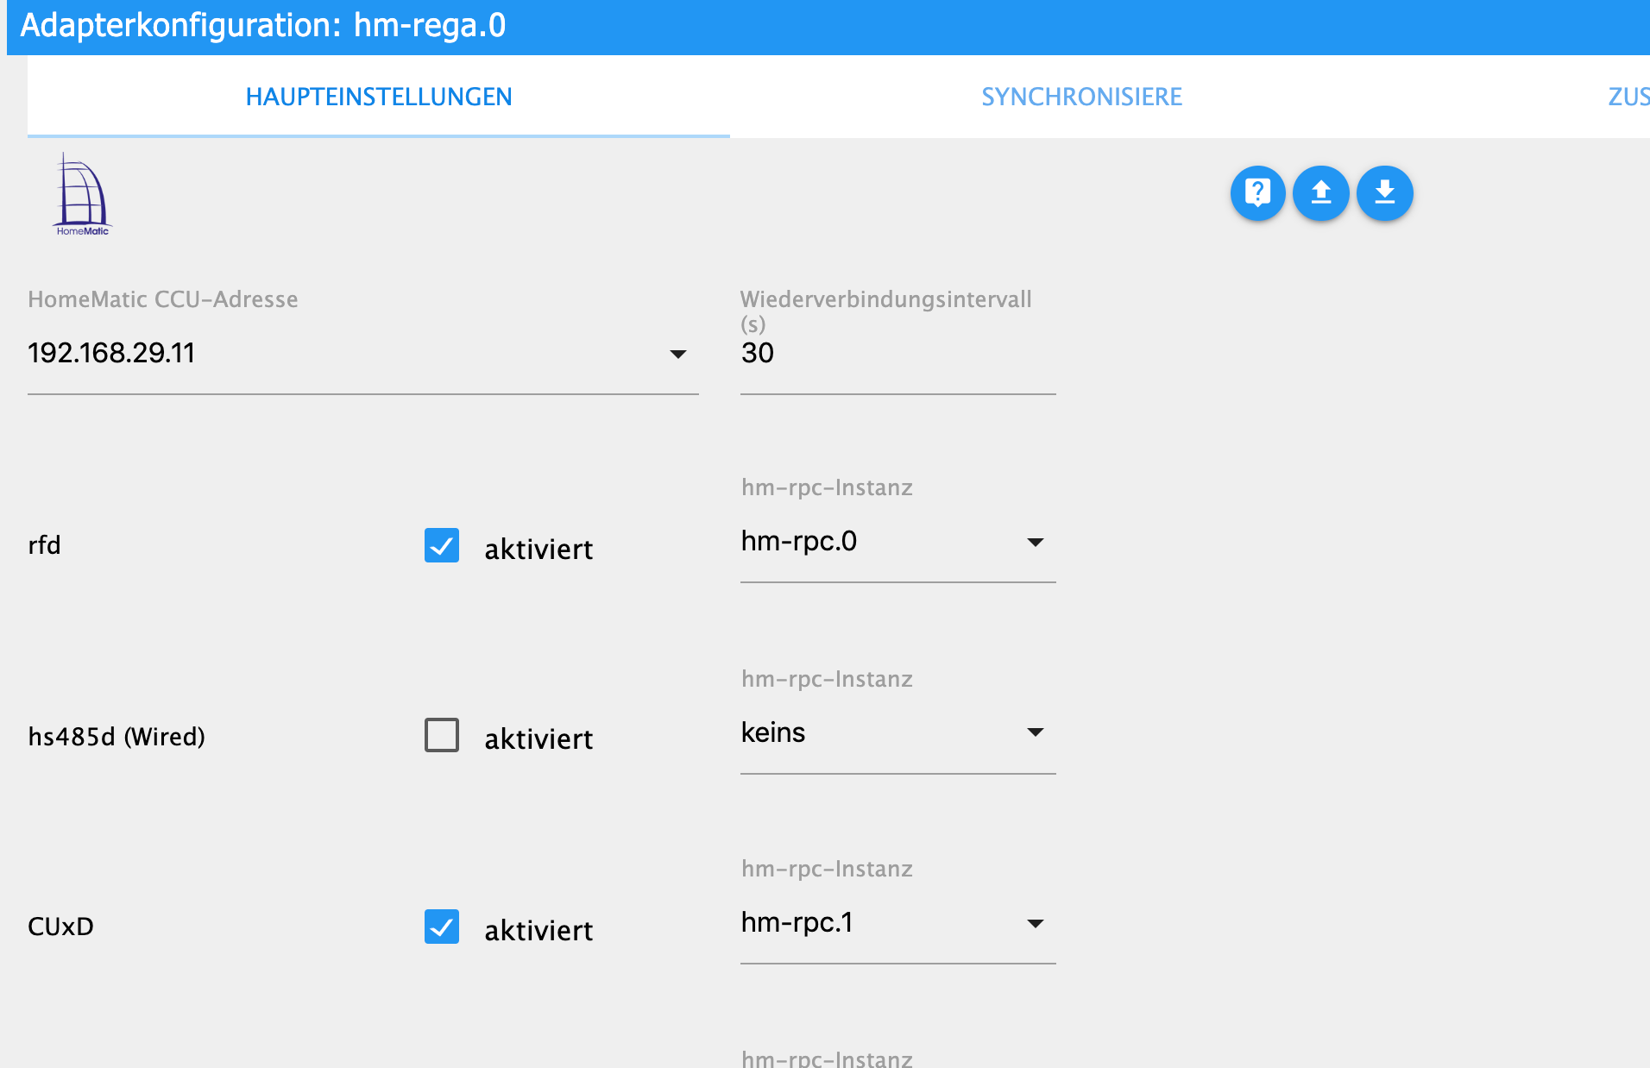Expand the rfd hm-rpc.0 instance dropdown

[1035, 542]
